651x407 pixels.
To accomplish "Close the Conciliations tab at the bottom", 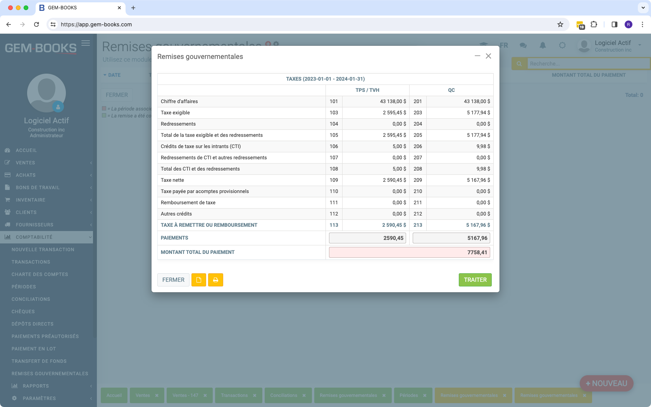I will coord(305,395).
